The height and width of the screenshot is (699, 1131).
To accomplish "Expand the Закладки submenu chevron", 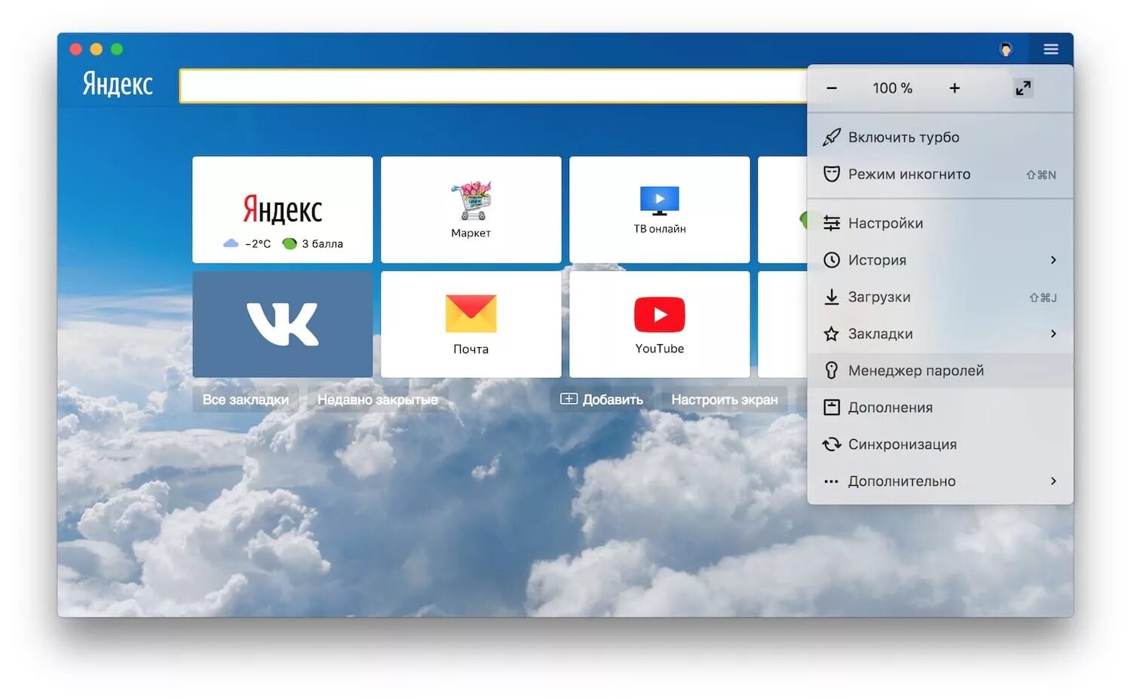I will point(1053,334).
